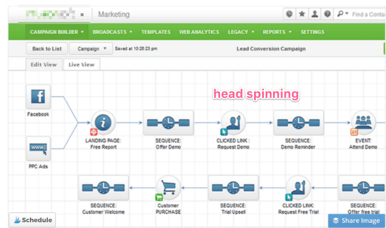Screen dimensions: 386x228
Task: Switch to the Edit View tab
Action: (x=44, y=64)
